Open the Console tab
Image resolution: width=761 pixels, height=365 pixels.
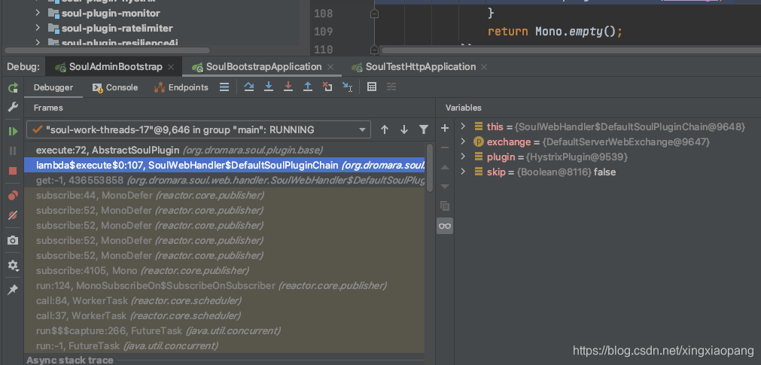[115, 87]
